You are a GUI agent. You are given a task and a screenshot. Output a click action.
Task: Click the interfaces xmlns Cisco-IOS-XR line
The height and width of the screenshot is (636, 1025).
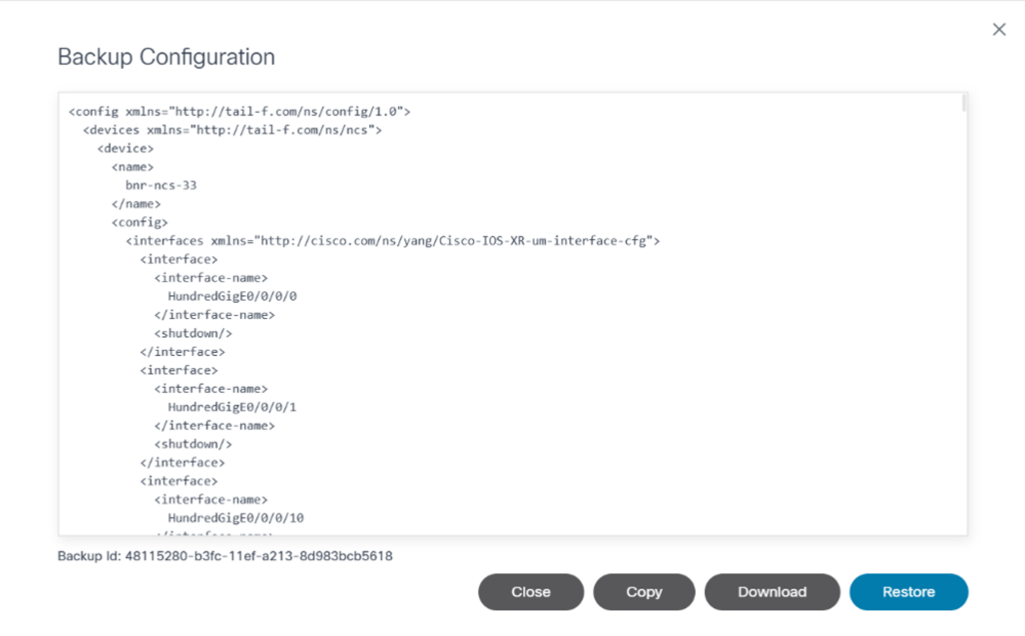(x=392, y=241)
